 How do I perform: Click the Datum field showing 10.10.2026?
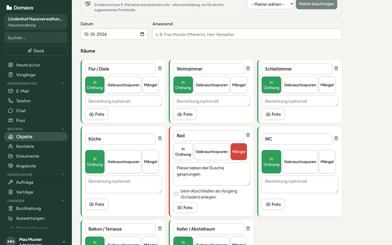[x=114, y=34]
